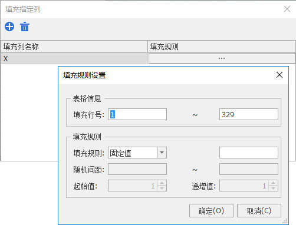Confirm with 确定(O) button
This screenshot has height=225, width=296.
tap(211, 211)
